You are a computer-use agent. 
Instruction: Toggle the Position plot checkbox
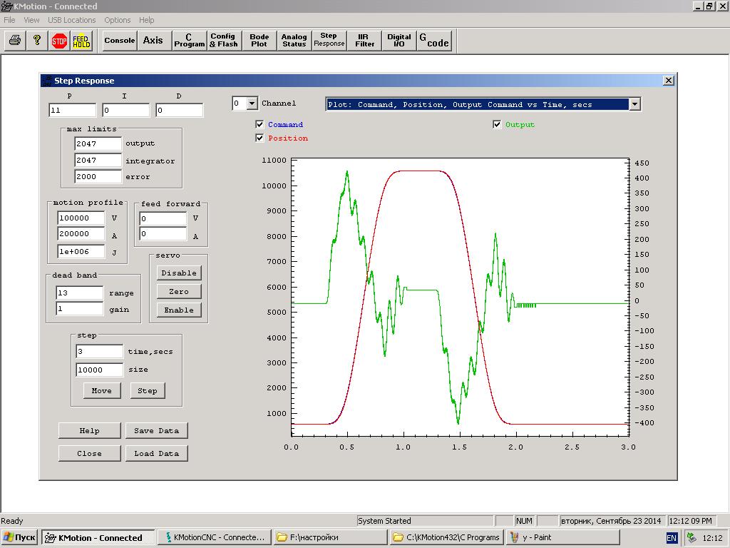(x=259, y=138)
